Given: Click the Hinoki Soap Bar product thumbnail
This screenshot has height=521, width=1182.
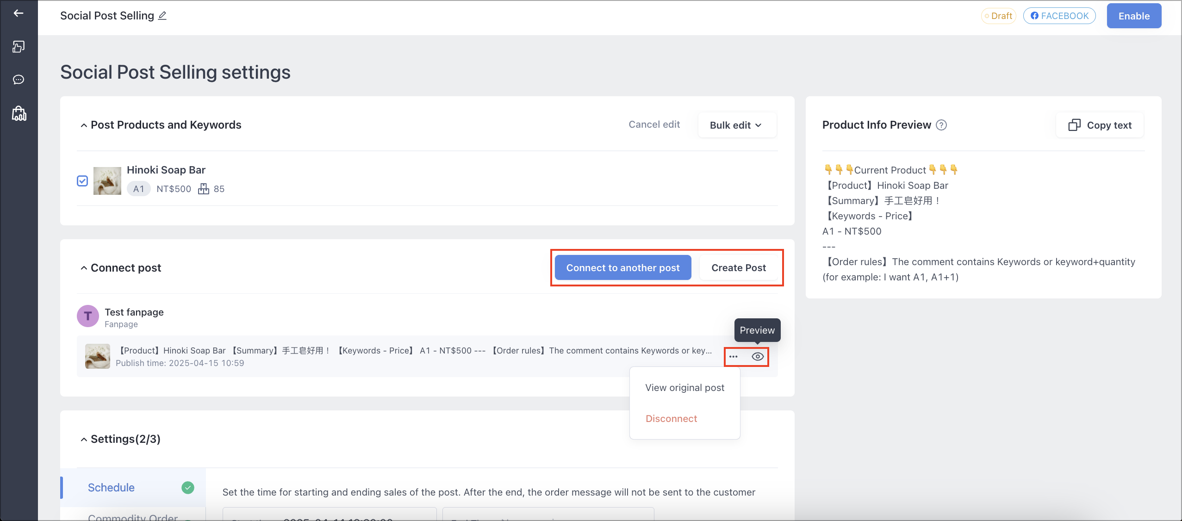Looking at the screenshot, I should (107, 181).
